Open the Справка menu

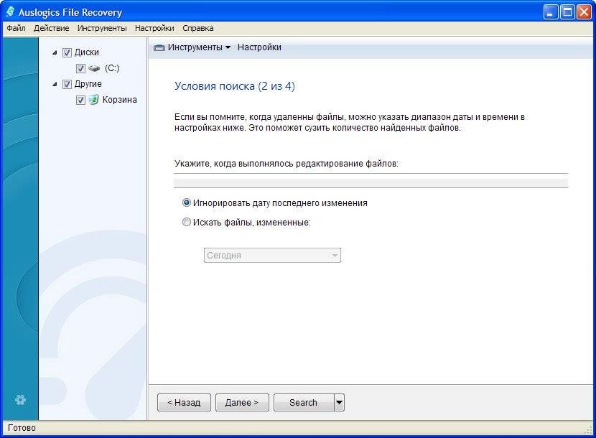click(197, 28)
